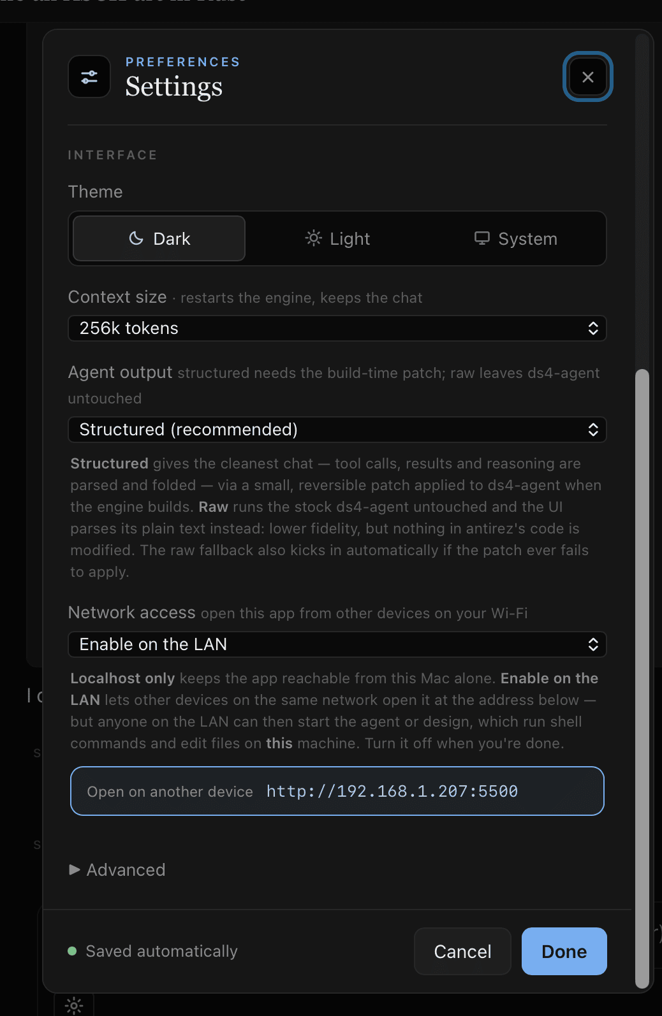Click the green Saved automatically status dot
The image size is (662, 1016).
[72, 951]
